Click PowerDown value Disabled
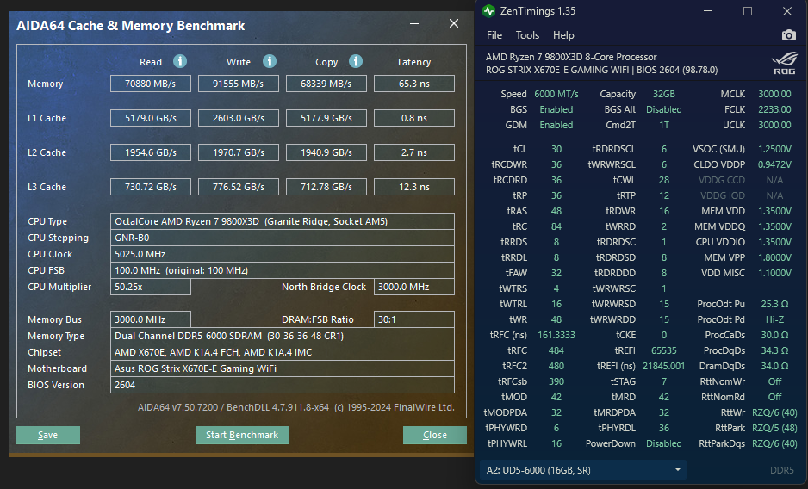This screenshot has width=808, height=489. [663, 443]
